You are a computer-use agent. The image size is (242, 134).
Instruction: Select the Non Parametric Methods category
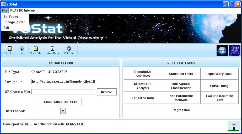[181, 98]
